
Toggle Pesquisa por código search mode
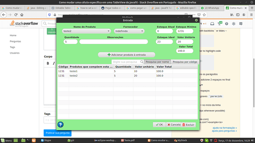click(185, 62)
